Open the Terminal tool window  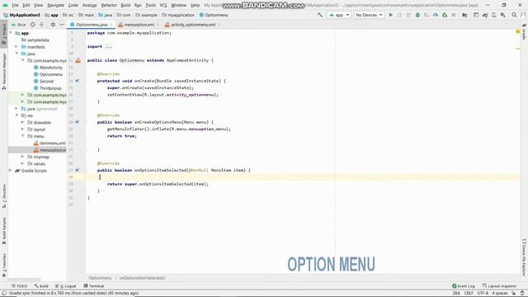(x=93, y=286)
